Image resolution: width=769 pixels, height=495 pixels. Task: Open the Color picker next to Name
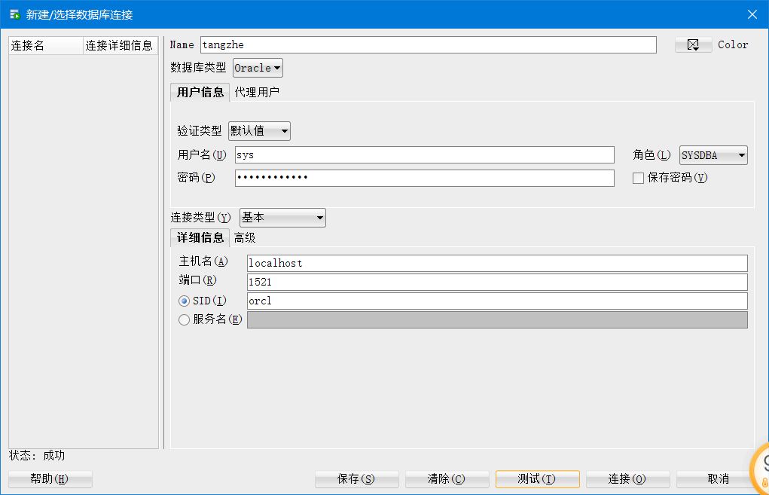point(693,44)
